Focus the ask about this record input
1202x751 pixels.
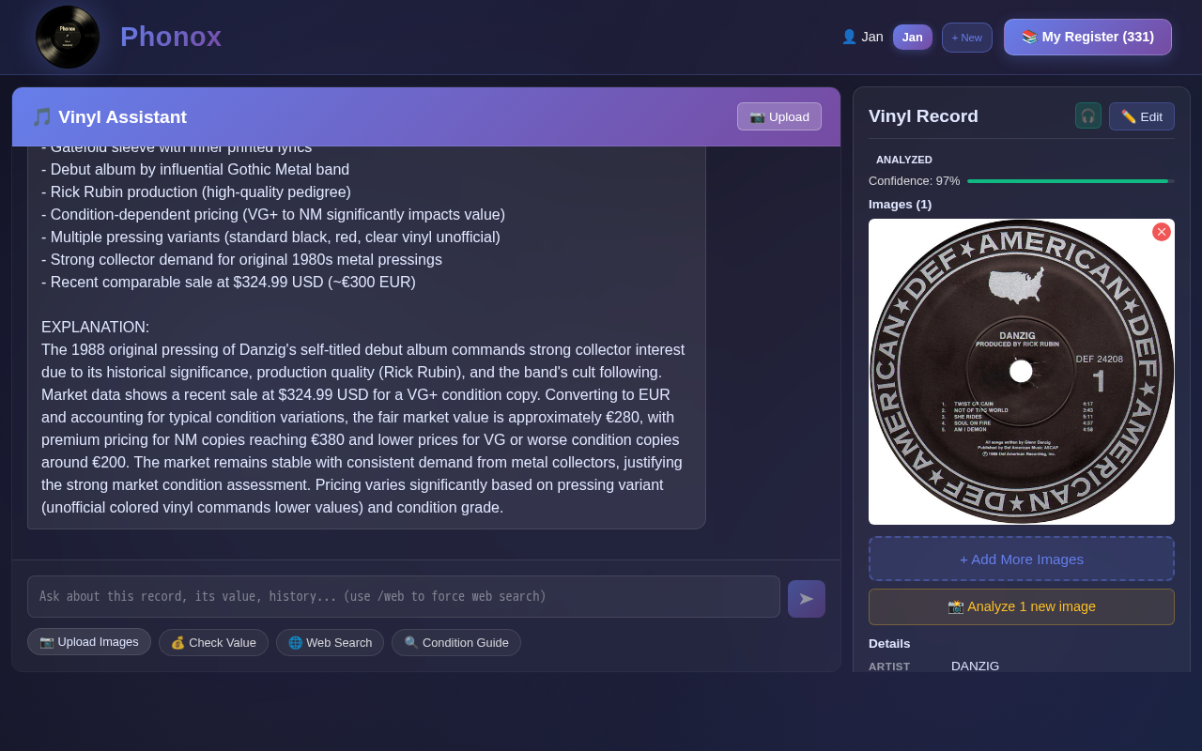pos(403,597)
